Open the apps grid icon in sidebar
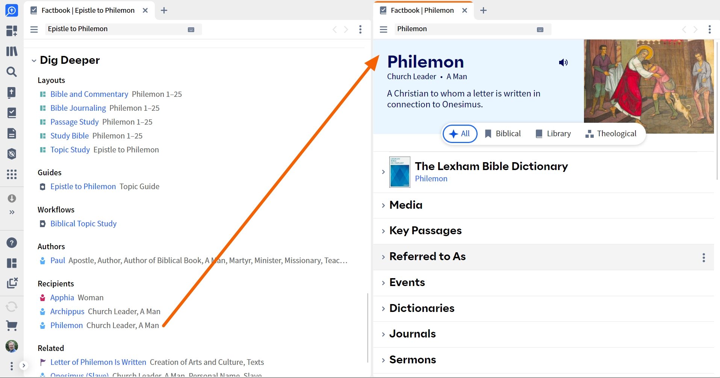The image size is (720, 378). click(12, 174)
